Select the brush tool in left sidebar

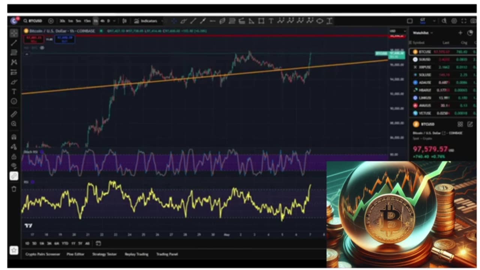pyautogui.click(x=14, y=82)
